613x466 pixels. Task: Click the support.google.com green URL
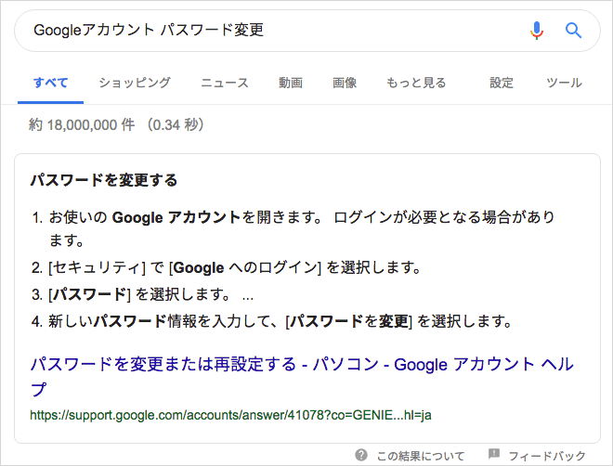coord(230,415)
